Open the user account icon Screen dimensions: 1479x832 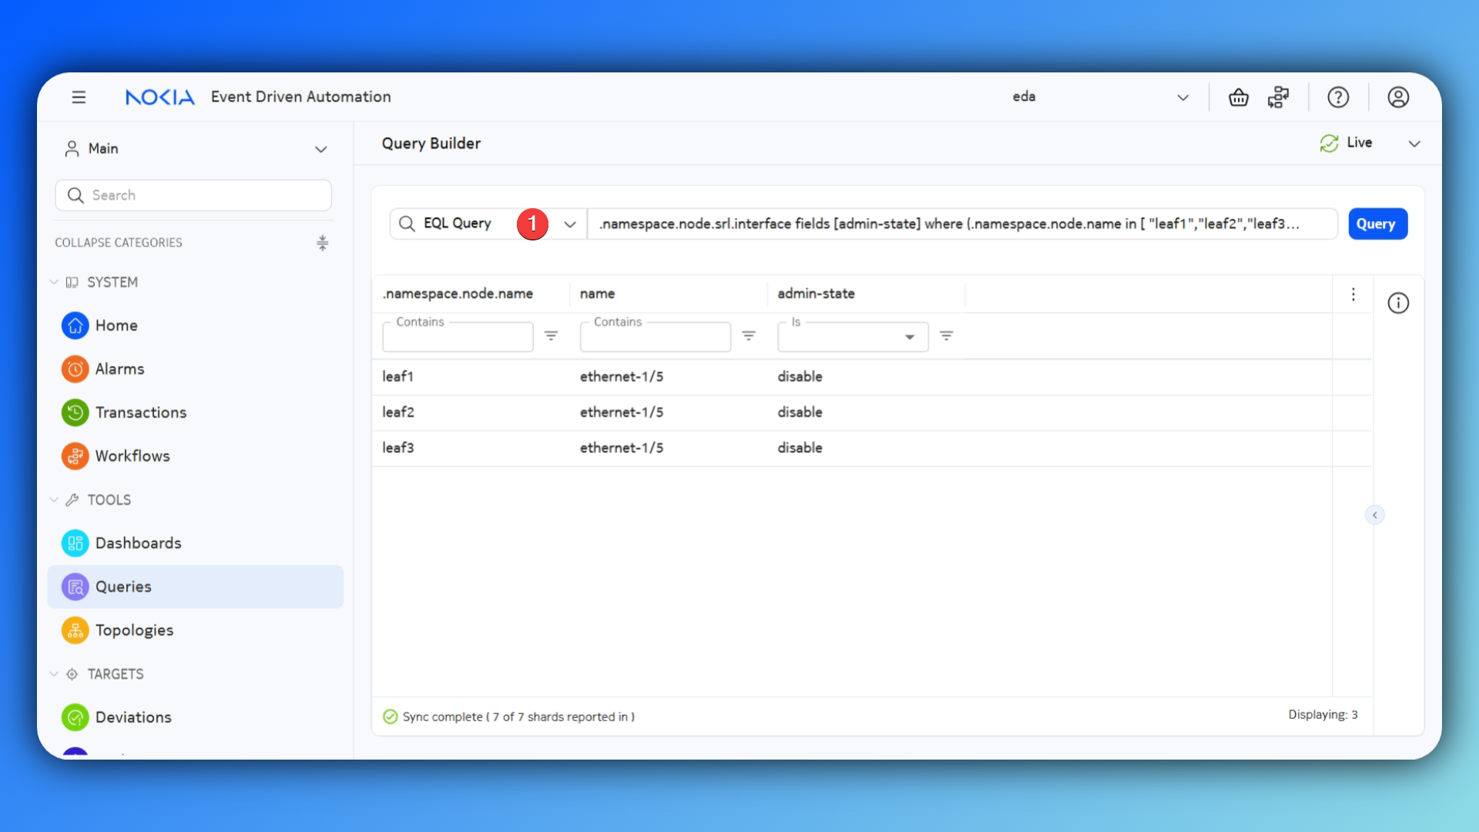[1398, 97]
